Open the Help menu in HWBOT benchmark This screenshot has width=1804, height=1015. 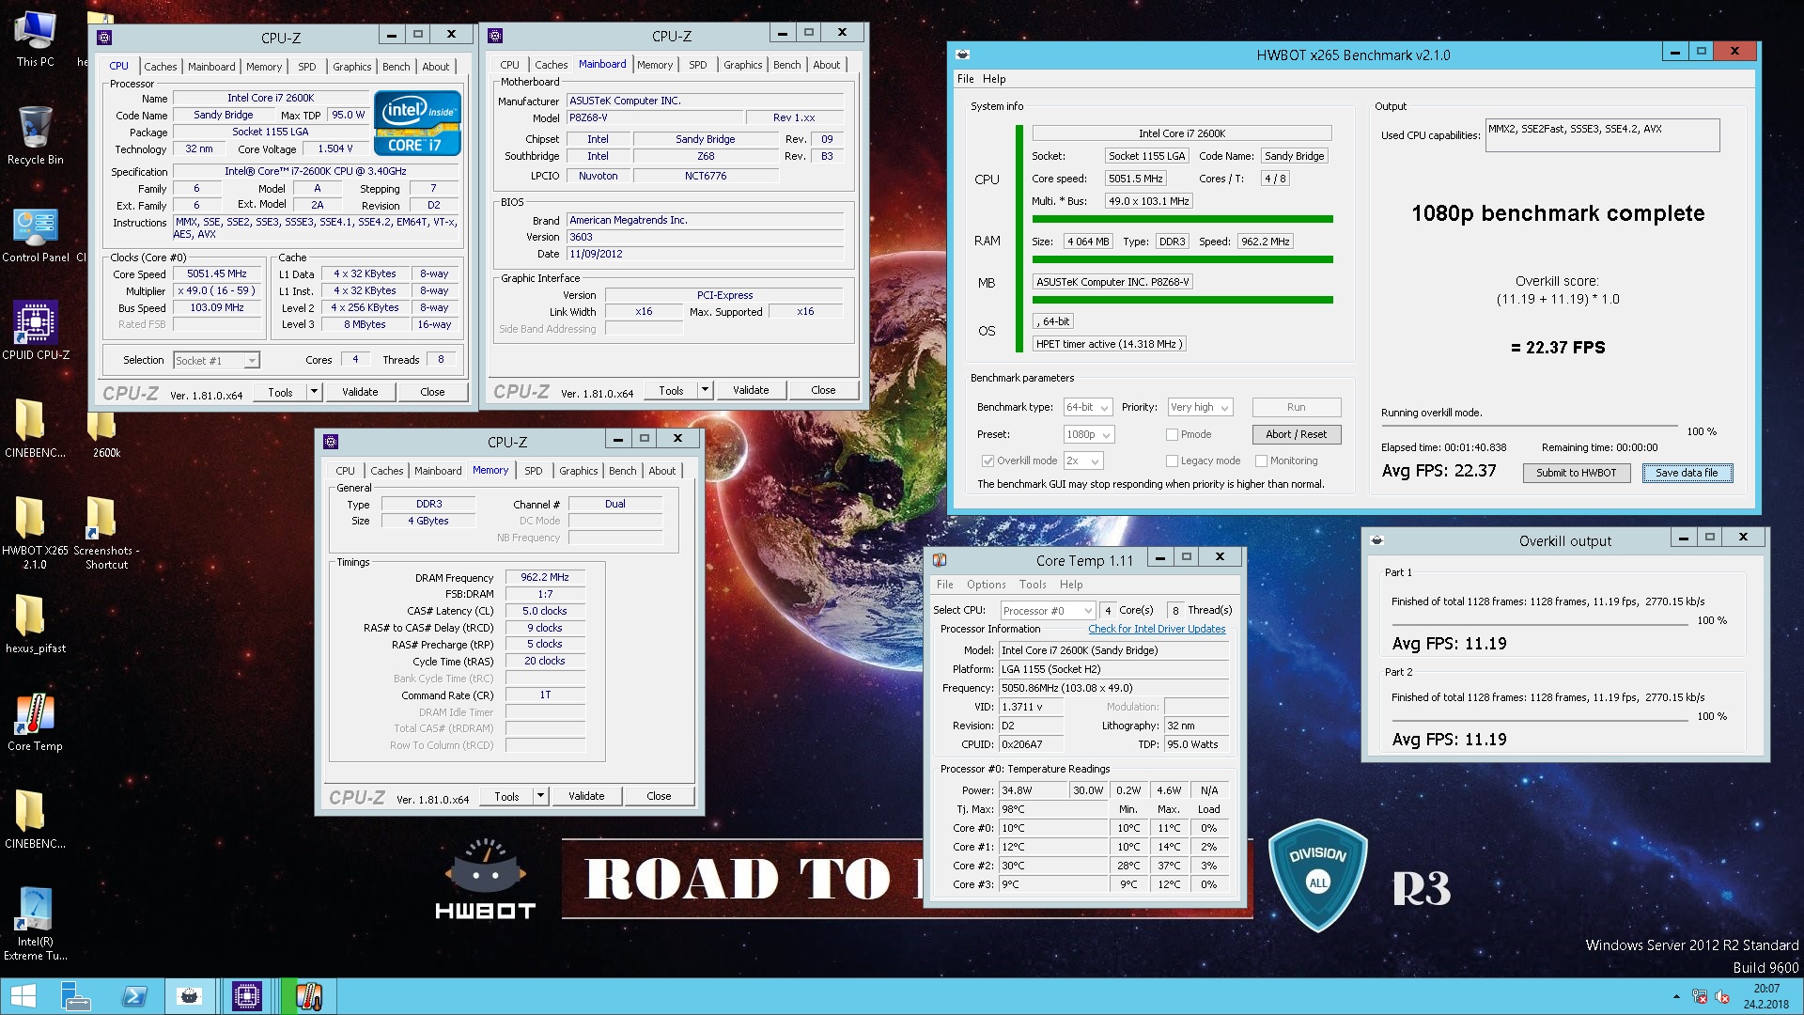pyautogui.click(x=994, y=79)
